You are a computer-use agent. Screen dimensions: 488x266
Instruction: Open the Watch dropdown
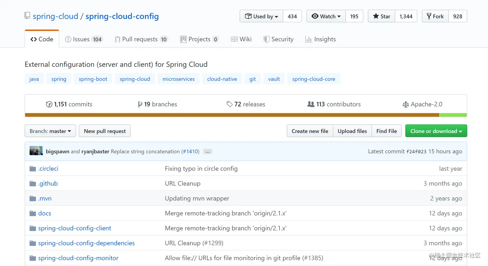coord(326,16)
